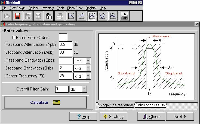This screenshot has height=124, width=200.
Task: Open the Passband Bandwidth kHz unit dropdown
Action: [88, 61]
